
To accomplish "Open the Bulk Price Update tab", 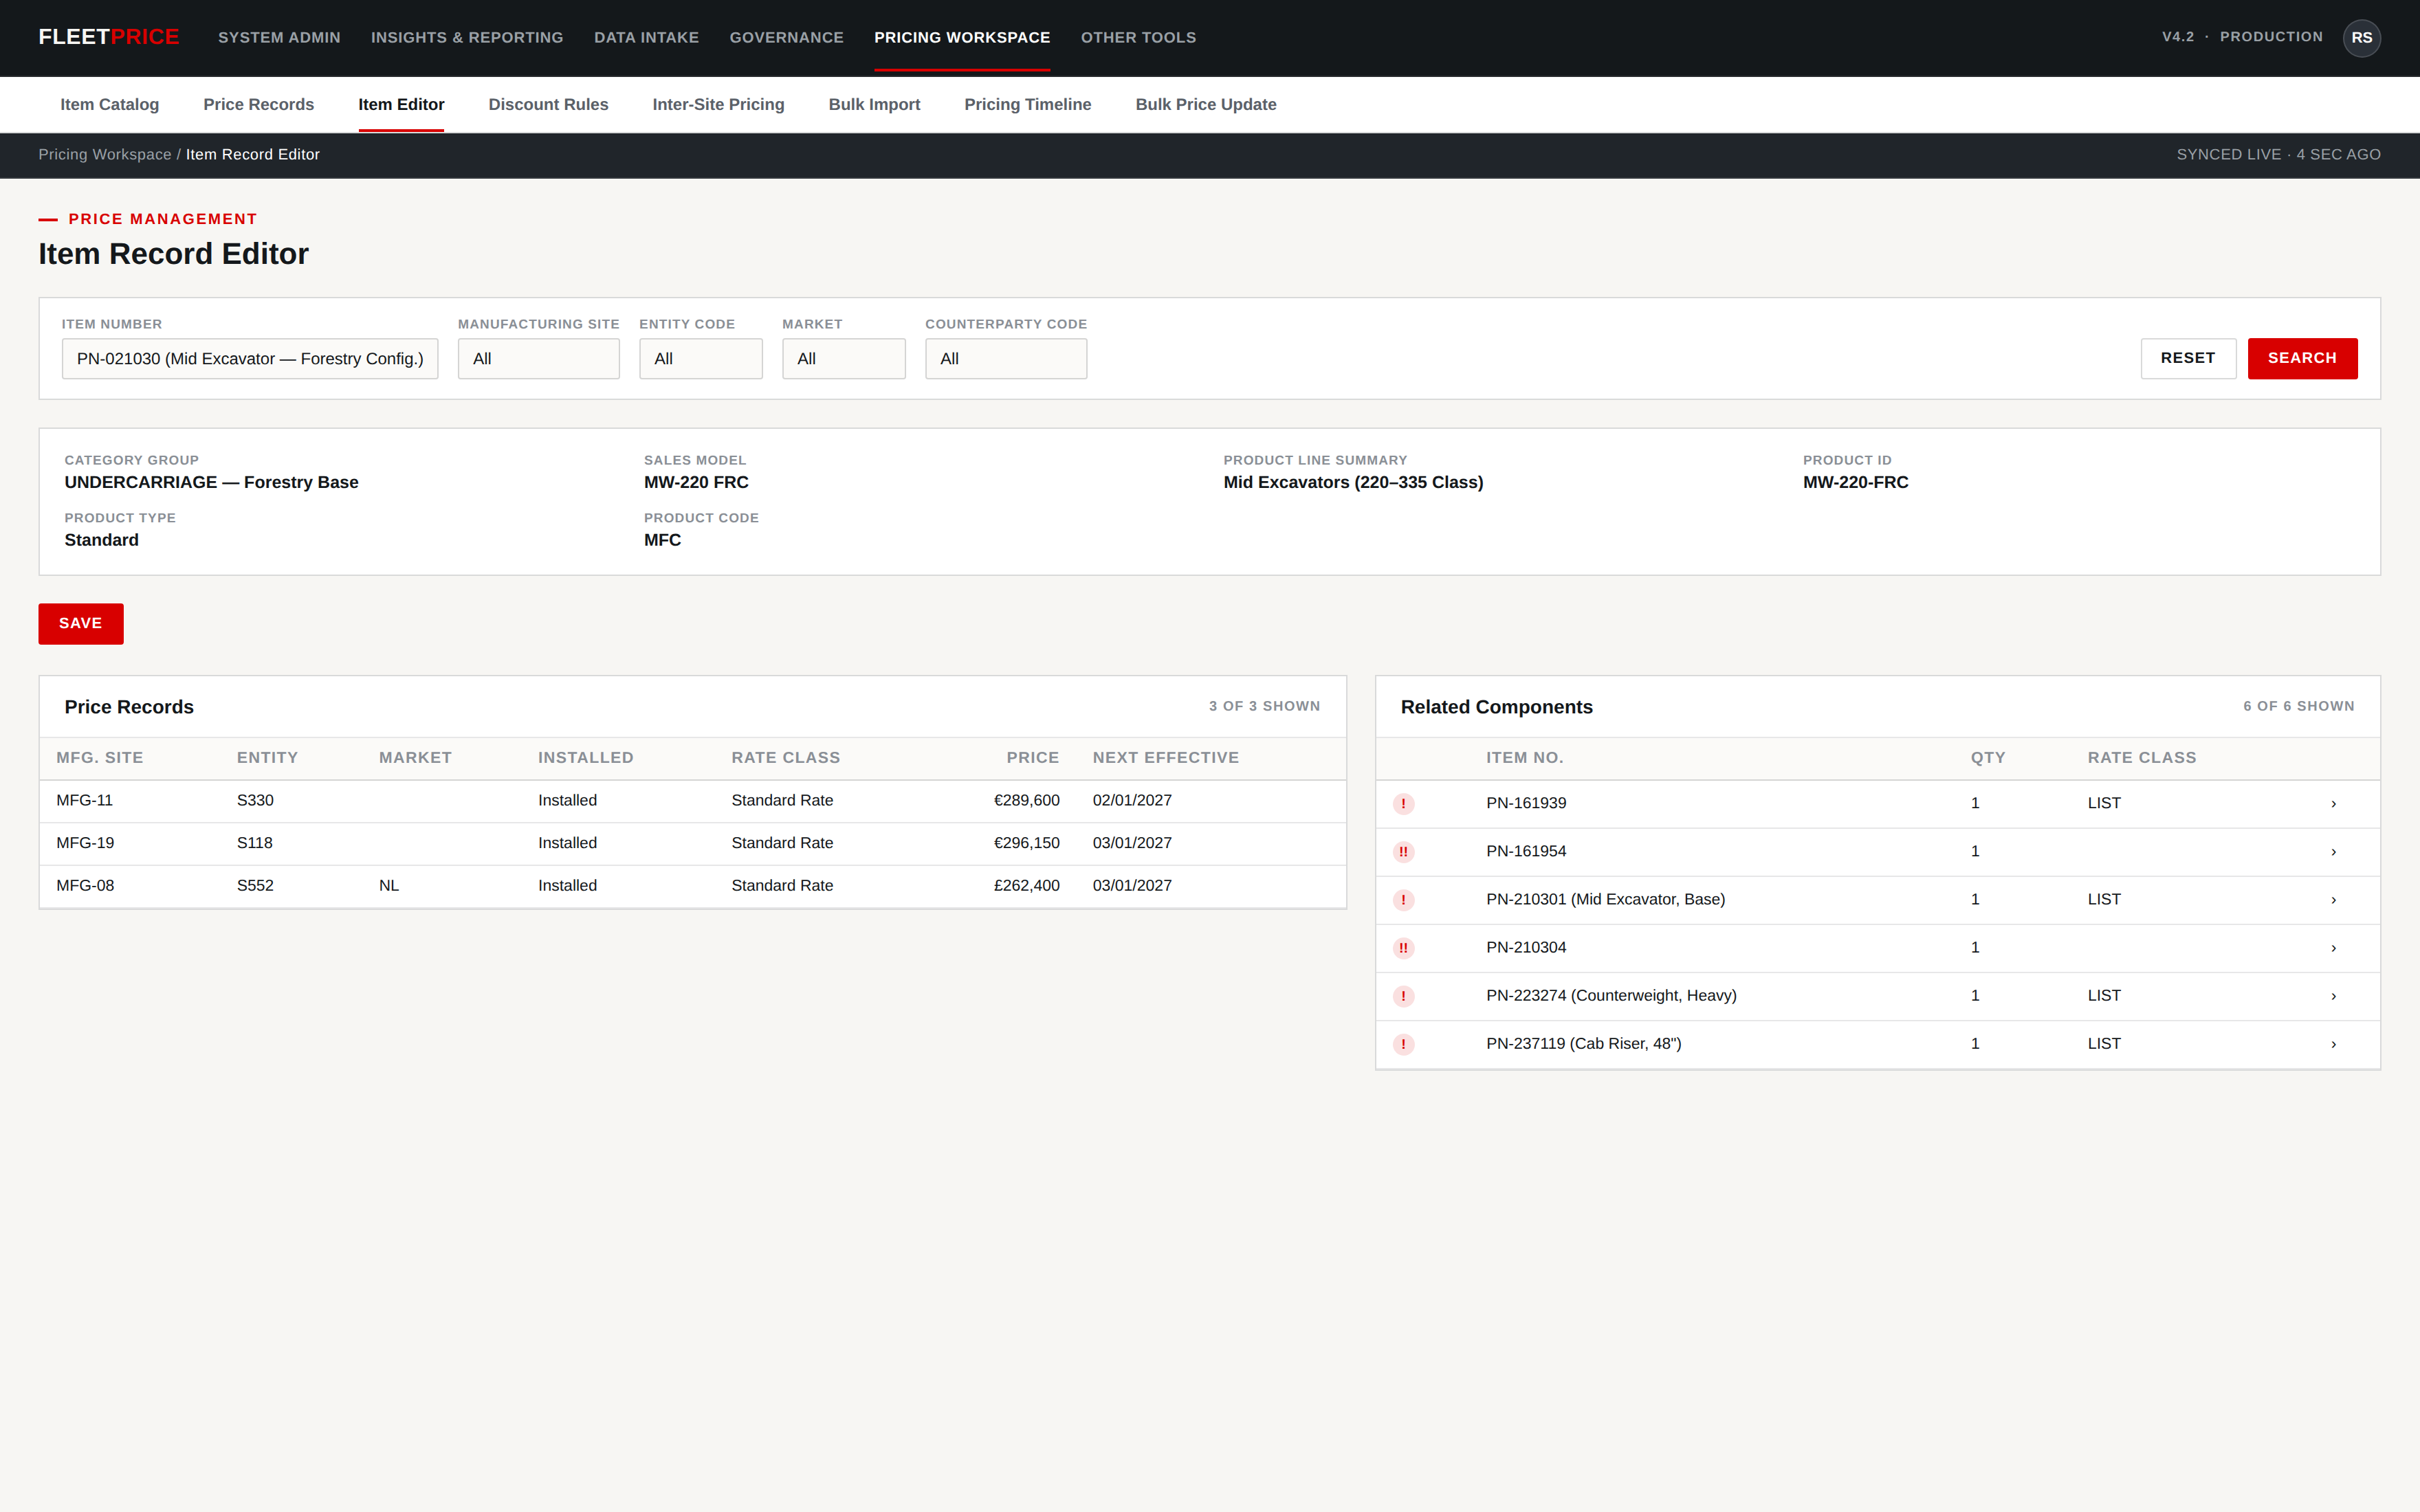I will tap(1205, 104).
